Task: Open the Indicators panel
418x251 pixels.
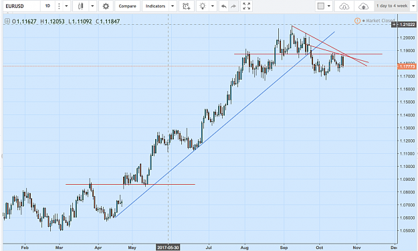Action: pos(155,6)
